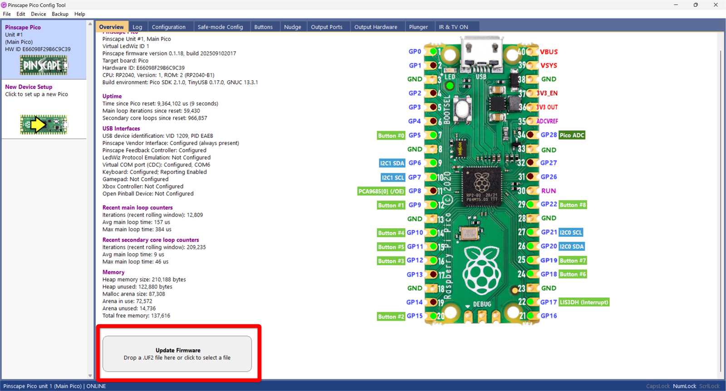Open the Nudge tab
The width and height of the screenshot is (726, 391).
coord(293,27)
